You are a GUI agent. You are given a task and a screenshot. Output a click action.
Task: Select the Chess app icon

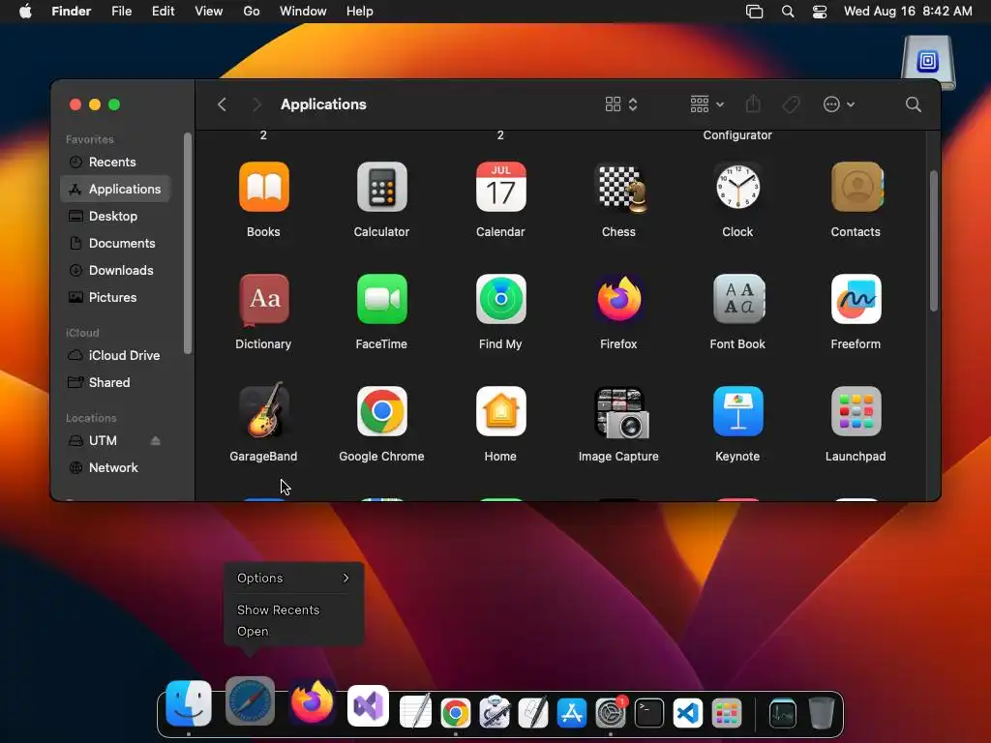[x=618, y=187]
